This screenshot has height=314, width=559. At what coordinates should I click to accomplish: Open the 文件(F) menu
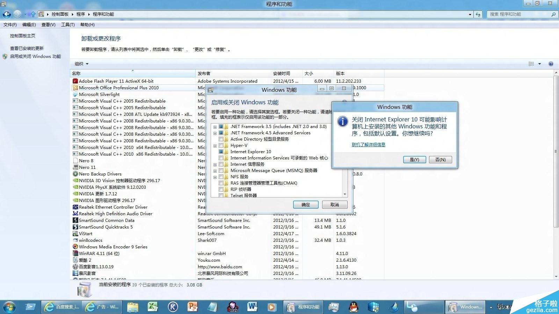(x=10, y=25)
